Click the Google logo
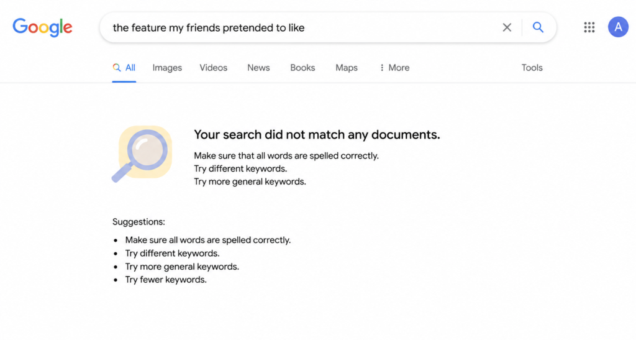This screenshot has width=636, height=340. (x=43, y=27)
